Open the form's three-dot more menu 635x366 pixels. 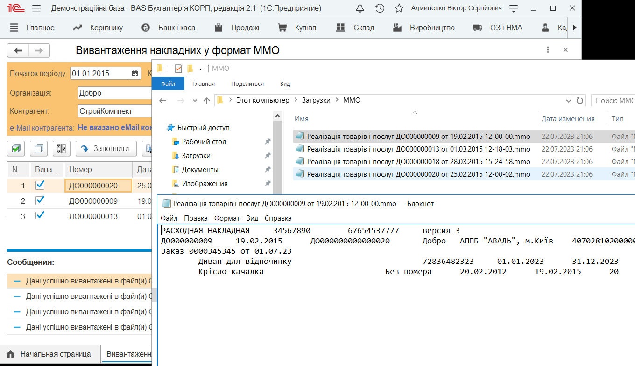click(x=548, y=50)
